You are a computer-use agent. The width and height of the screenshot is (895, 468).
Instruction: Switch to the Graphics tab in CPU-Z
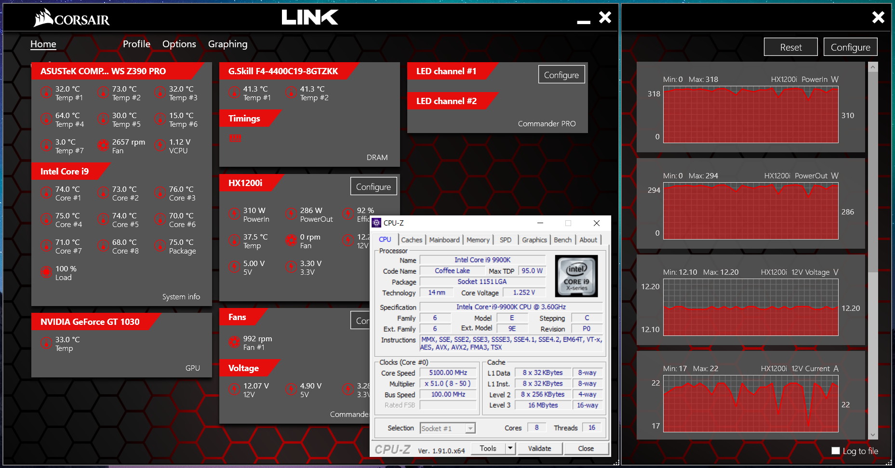534,240
